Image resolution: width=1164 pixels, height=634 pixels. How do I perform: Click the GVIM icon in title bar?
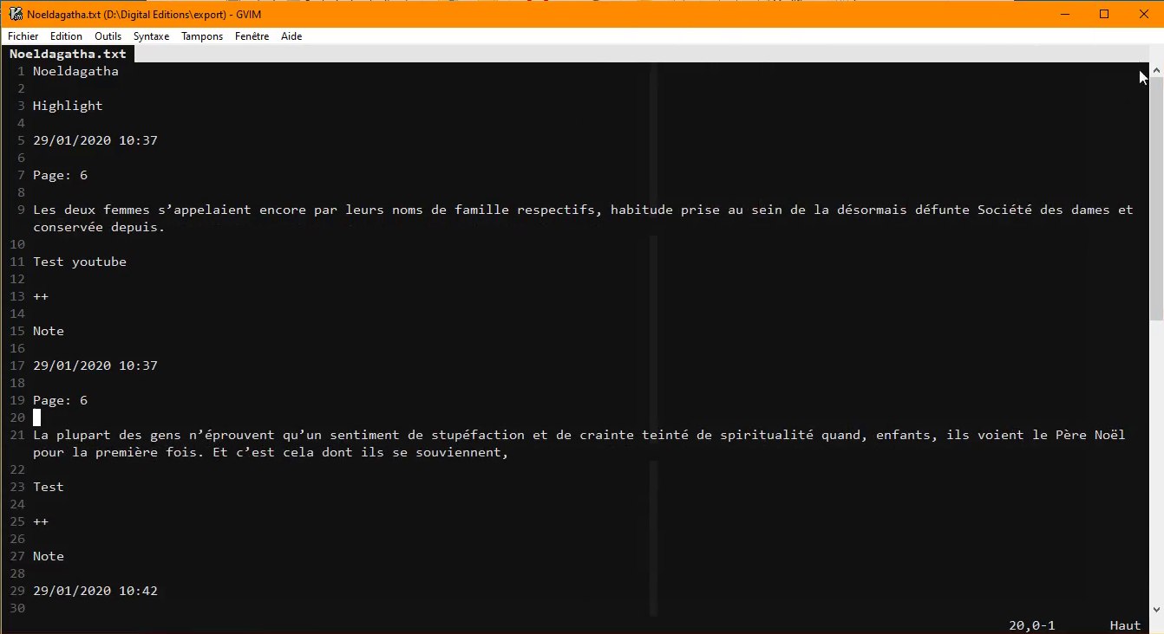pos(15,14)
